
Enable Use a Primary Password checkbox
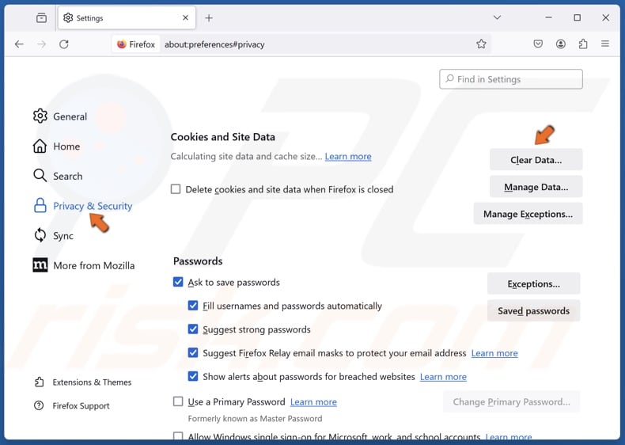click(178, 401)
